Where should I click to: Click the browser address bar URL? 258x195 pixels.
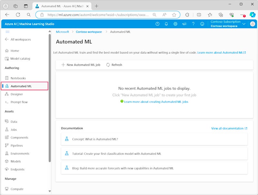[98, 15]
